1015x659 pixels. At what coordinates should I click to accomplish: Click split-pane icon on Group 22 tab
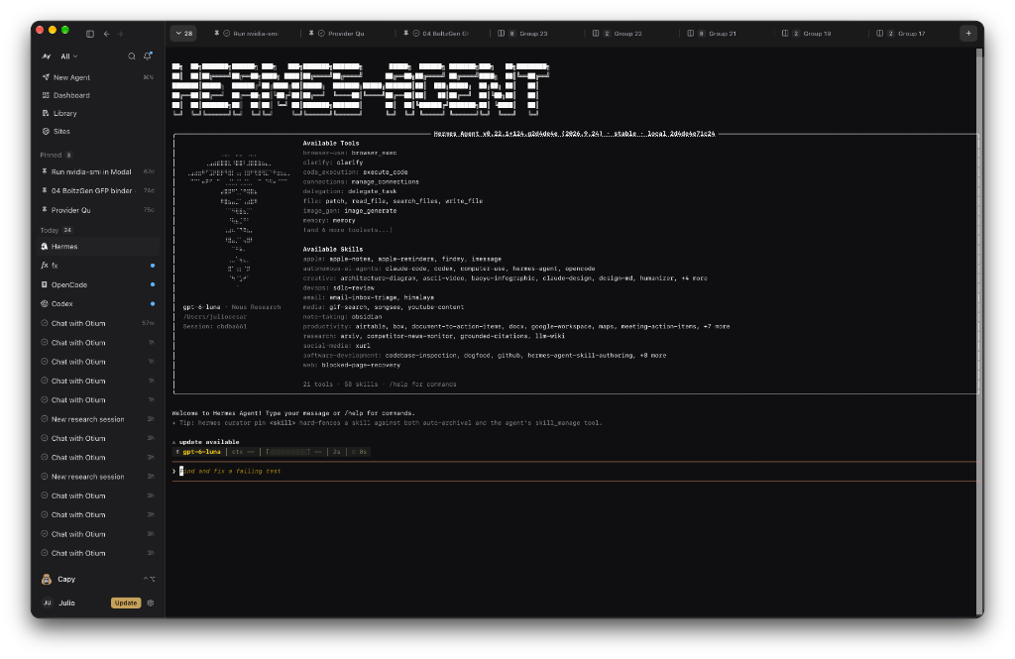click(x=596, y=33)
